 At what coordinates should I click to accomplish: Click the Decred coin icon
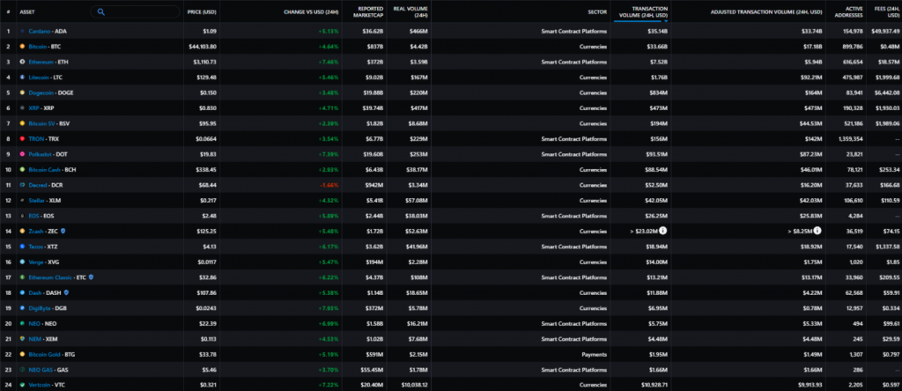pyautogui.click(x=22, y=185)
